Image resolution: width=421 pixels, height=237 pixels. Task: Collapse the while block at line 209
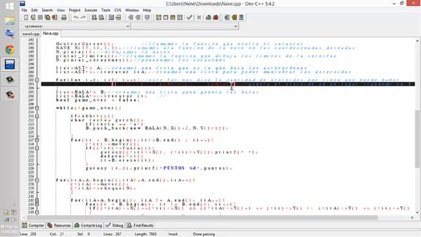(37, 108)
